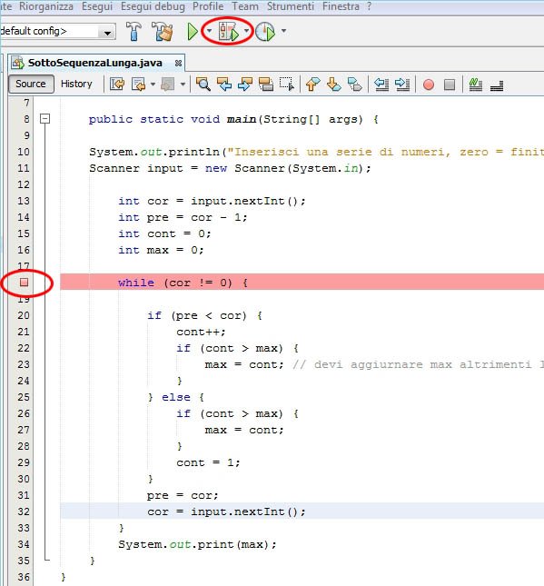This screenshot has height=586, width=544.
Task: Open the Team menu
Action: 245,6
